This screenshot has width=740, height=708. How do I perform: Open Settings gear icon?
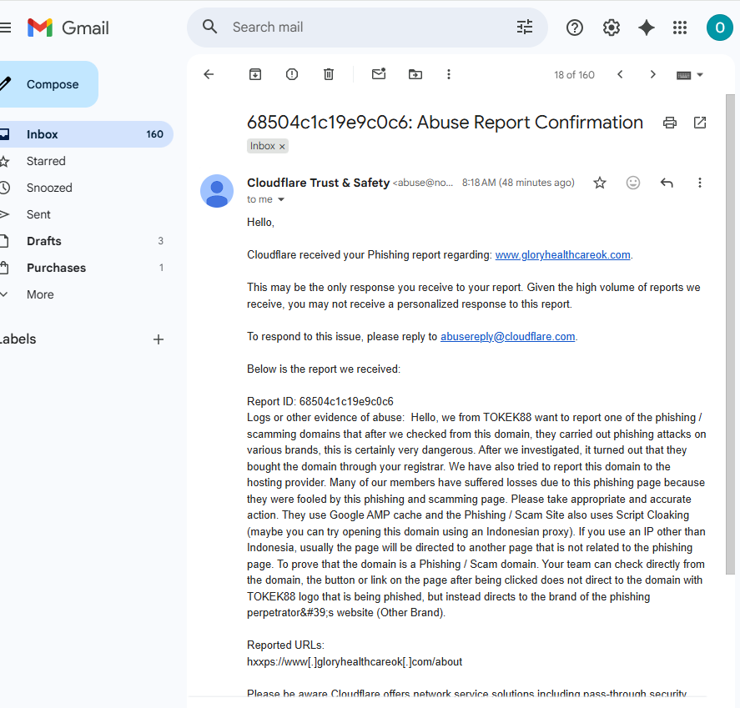(x=612, y=28)
